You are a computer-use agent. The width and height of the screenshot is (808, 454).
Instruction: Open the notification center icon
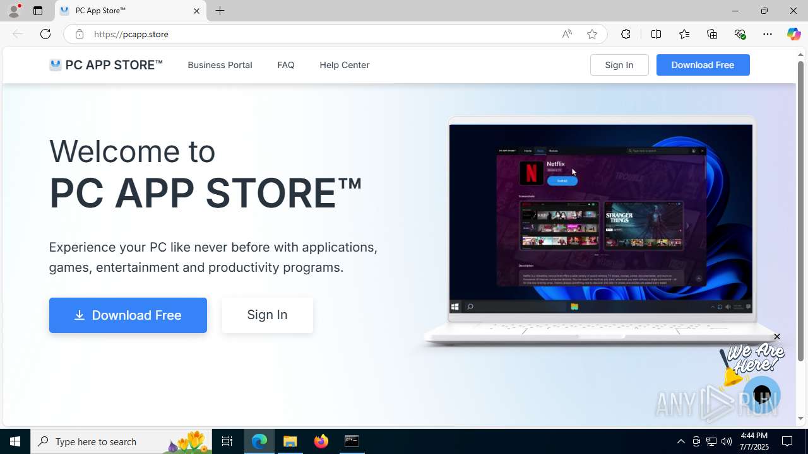(x=788, y=441)
